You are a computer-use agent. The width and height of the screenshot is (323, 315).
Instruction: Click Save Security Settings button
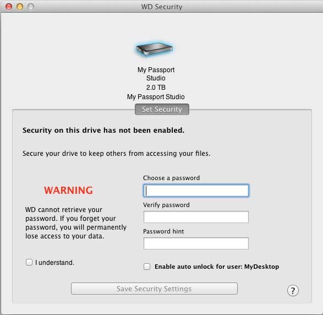tap(154, 289)
